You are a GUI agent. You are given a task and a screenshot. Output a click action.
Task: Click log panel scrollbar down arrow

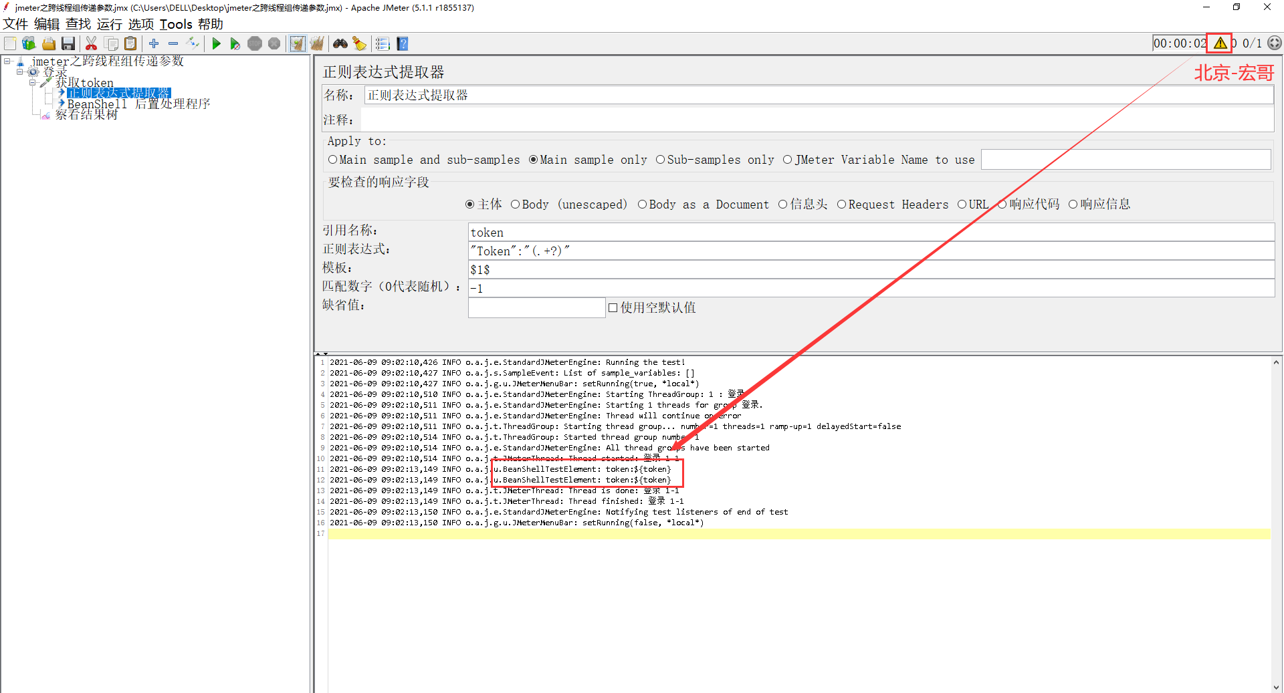coord(1276,687)
